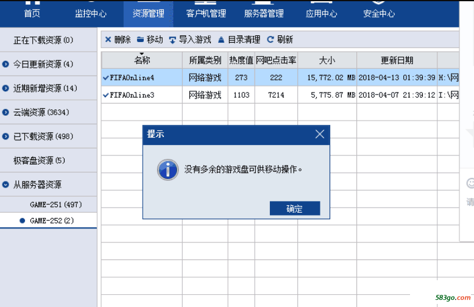Click date 2018-04-13 01:39:39
The width and height of the screenshot is (474, 307).
(397, 77)
